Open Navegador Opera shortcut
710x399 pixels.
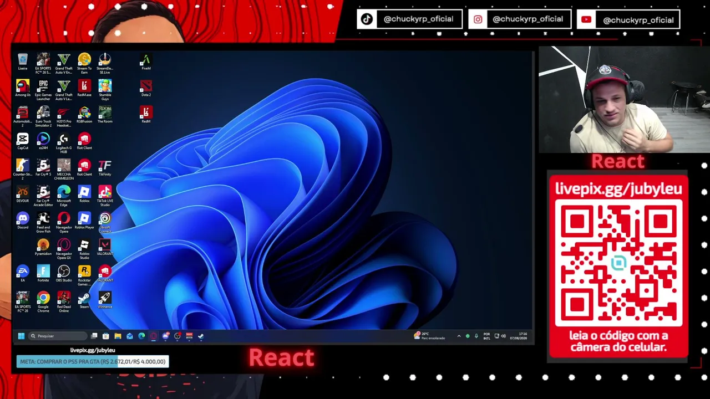pos(64,223)
